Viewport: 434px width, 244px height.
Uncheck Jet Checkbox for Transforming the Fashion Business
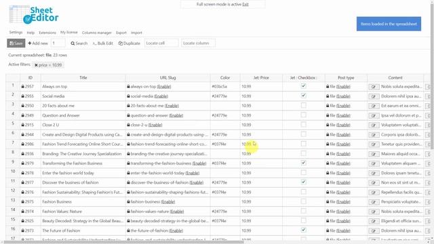tap(303, 163)
